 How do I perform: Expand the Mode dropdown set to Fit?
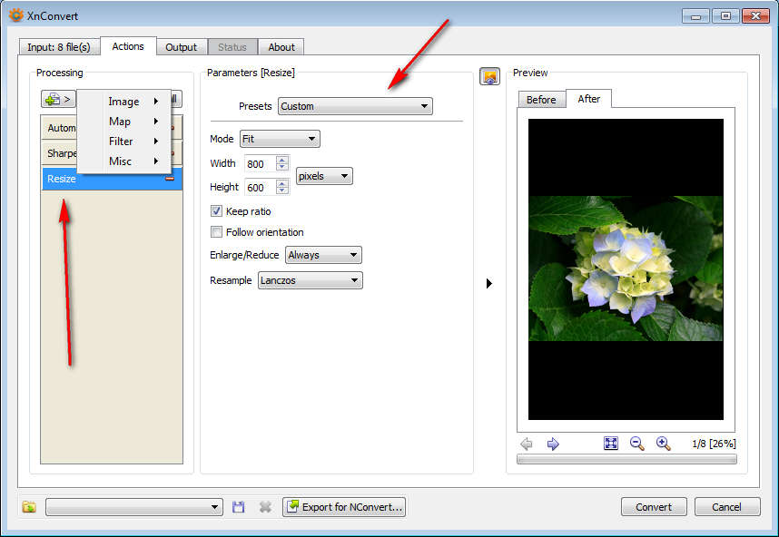(x=280, y=140)
